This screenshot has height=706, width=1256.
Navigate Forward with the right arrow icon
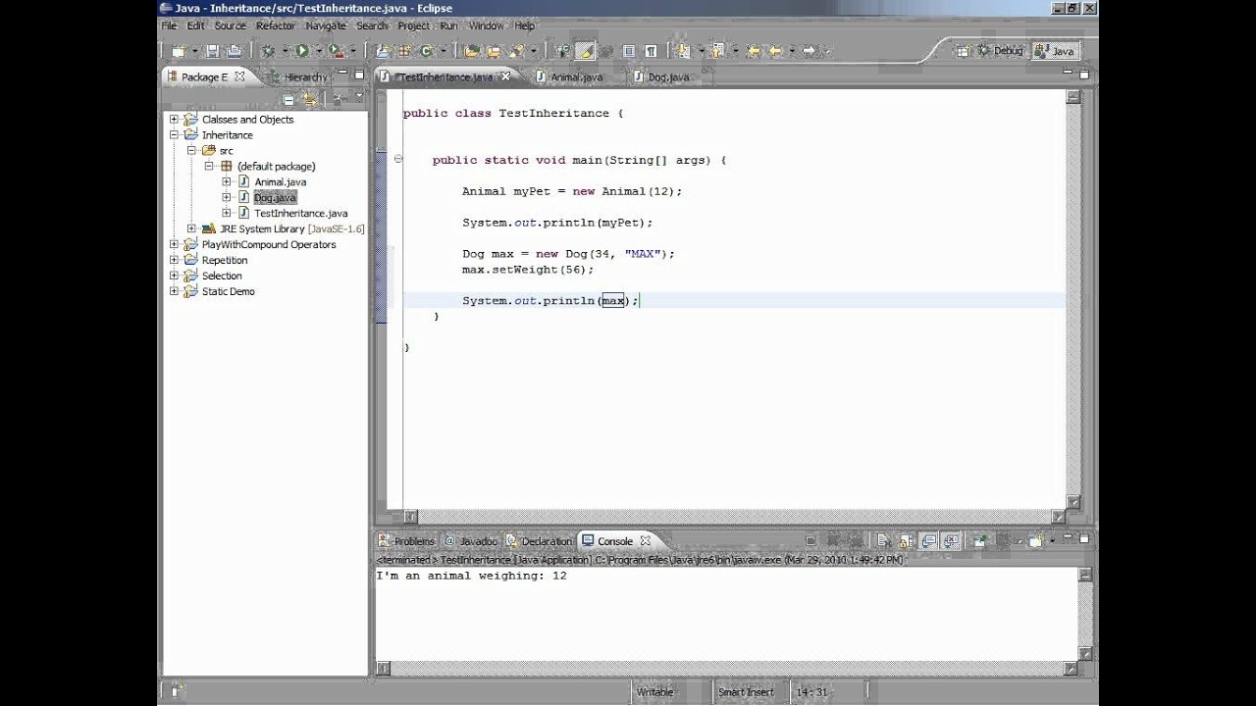(x=809, y=50)
